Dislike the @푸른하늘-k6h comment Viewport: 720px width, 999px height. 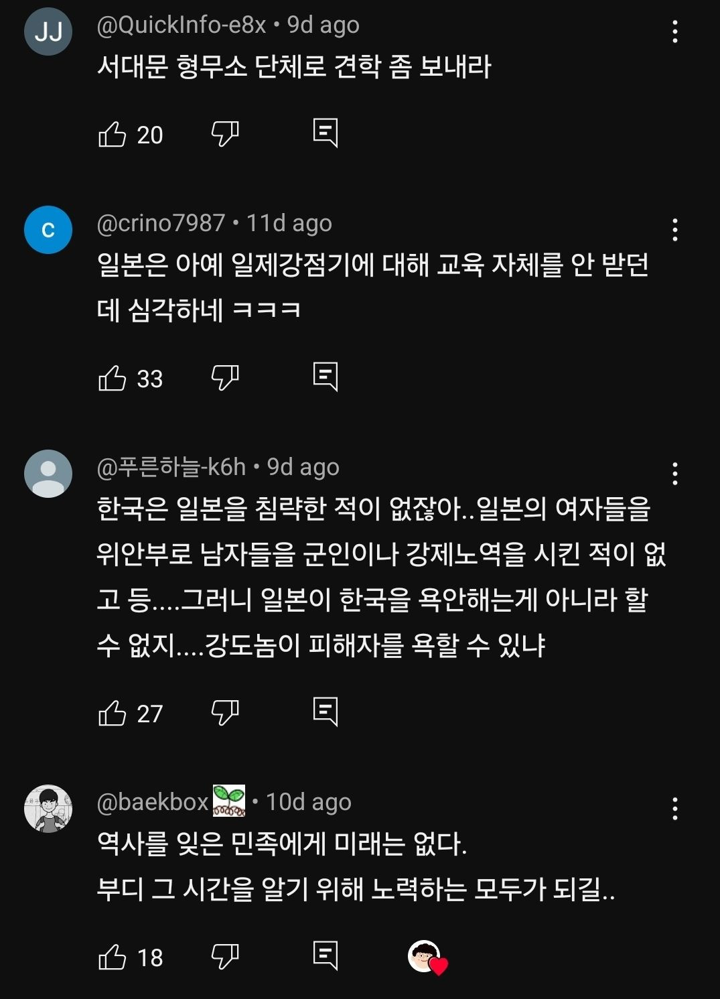tap(225, 714)
